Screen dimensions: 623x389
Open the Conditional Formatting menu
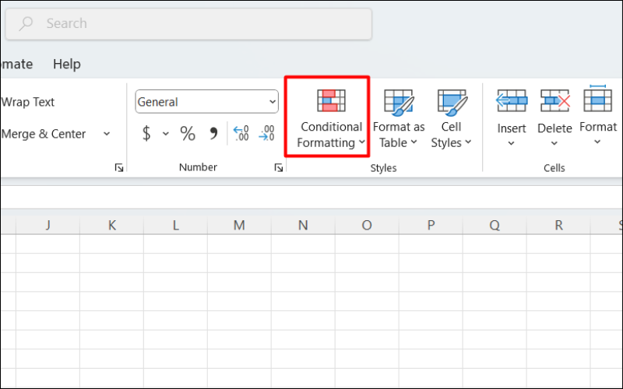(330, 118)
